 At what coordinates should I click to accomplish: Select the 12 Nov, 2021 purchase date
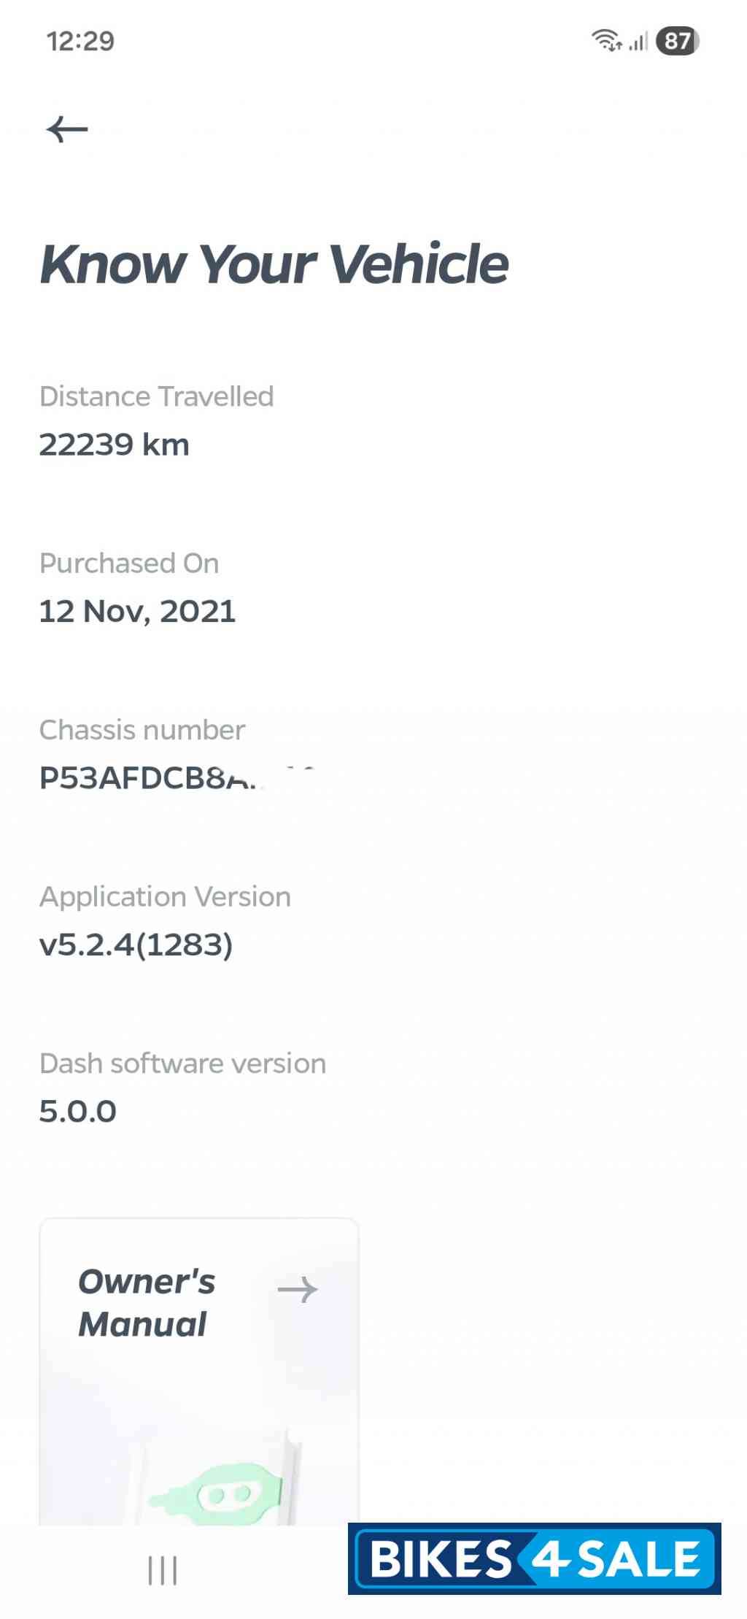[x=137, y=611]
